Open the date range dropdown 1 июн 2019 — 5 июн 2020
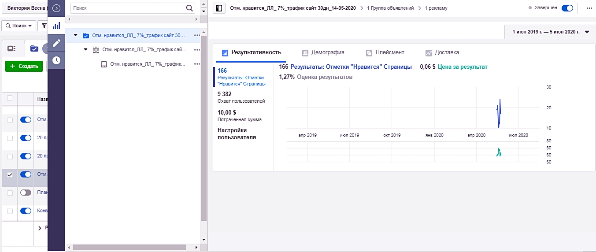 pos(549,32)
